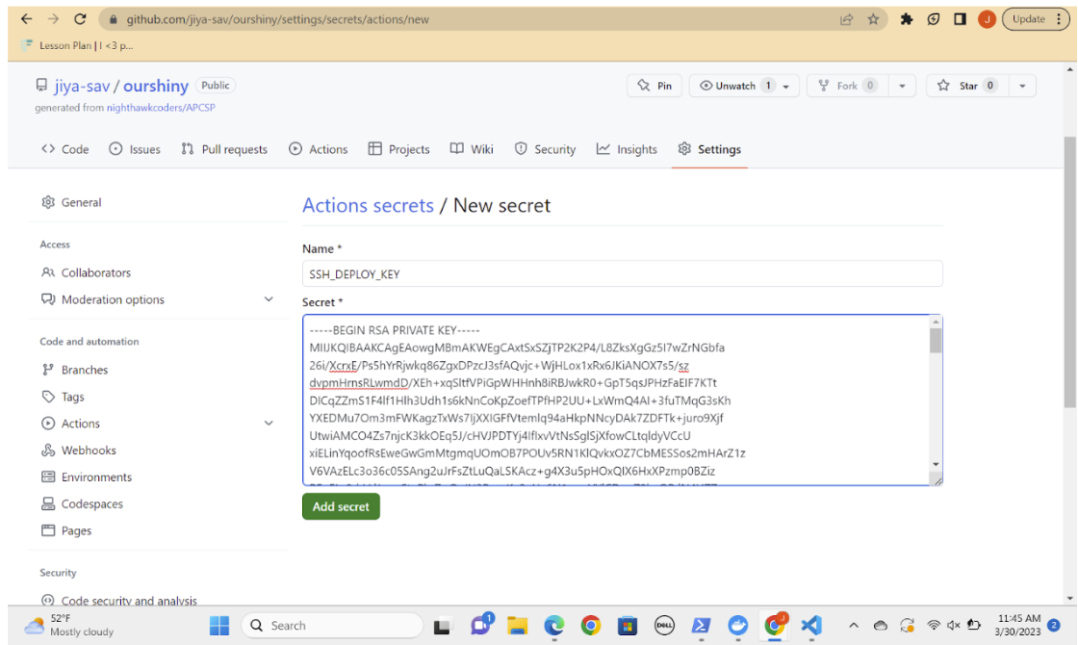
Task: Switch to Visual Studio Code on taskbar
Action: point(811,626)
